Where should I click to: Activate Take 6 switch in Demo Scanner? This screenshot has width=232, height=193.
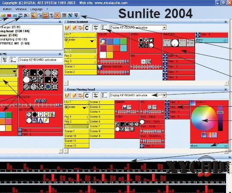tap(211, 35)
